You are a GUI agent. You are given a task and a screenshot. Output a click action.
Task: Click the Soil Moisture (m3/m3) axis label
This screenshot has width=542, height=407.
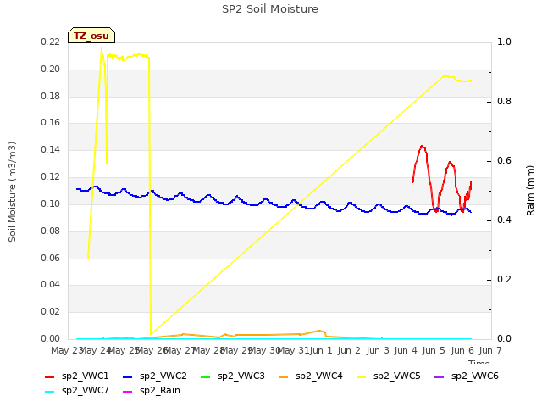tap(12, 192)
